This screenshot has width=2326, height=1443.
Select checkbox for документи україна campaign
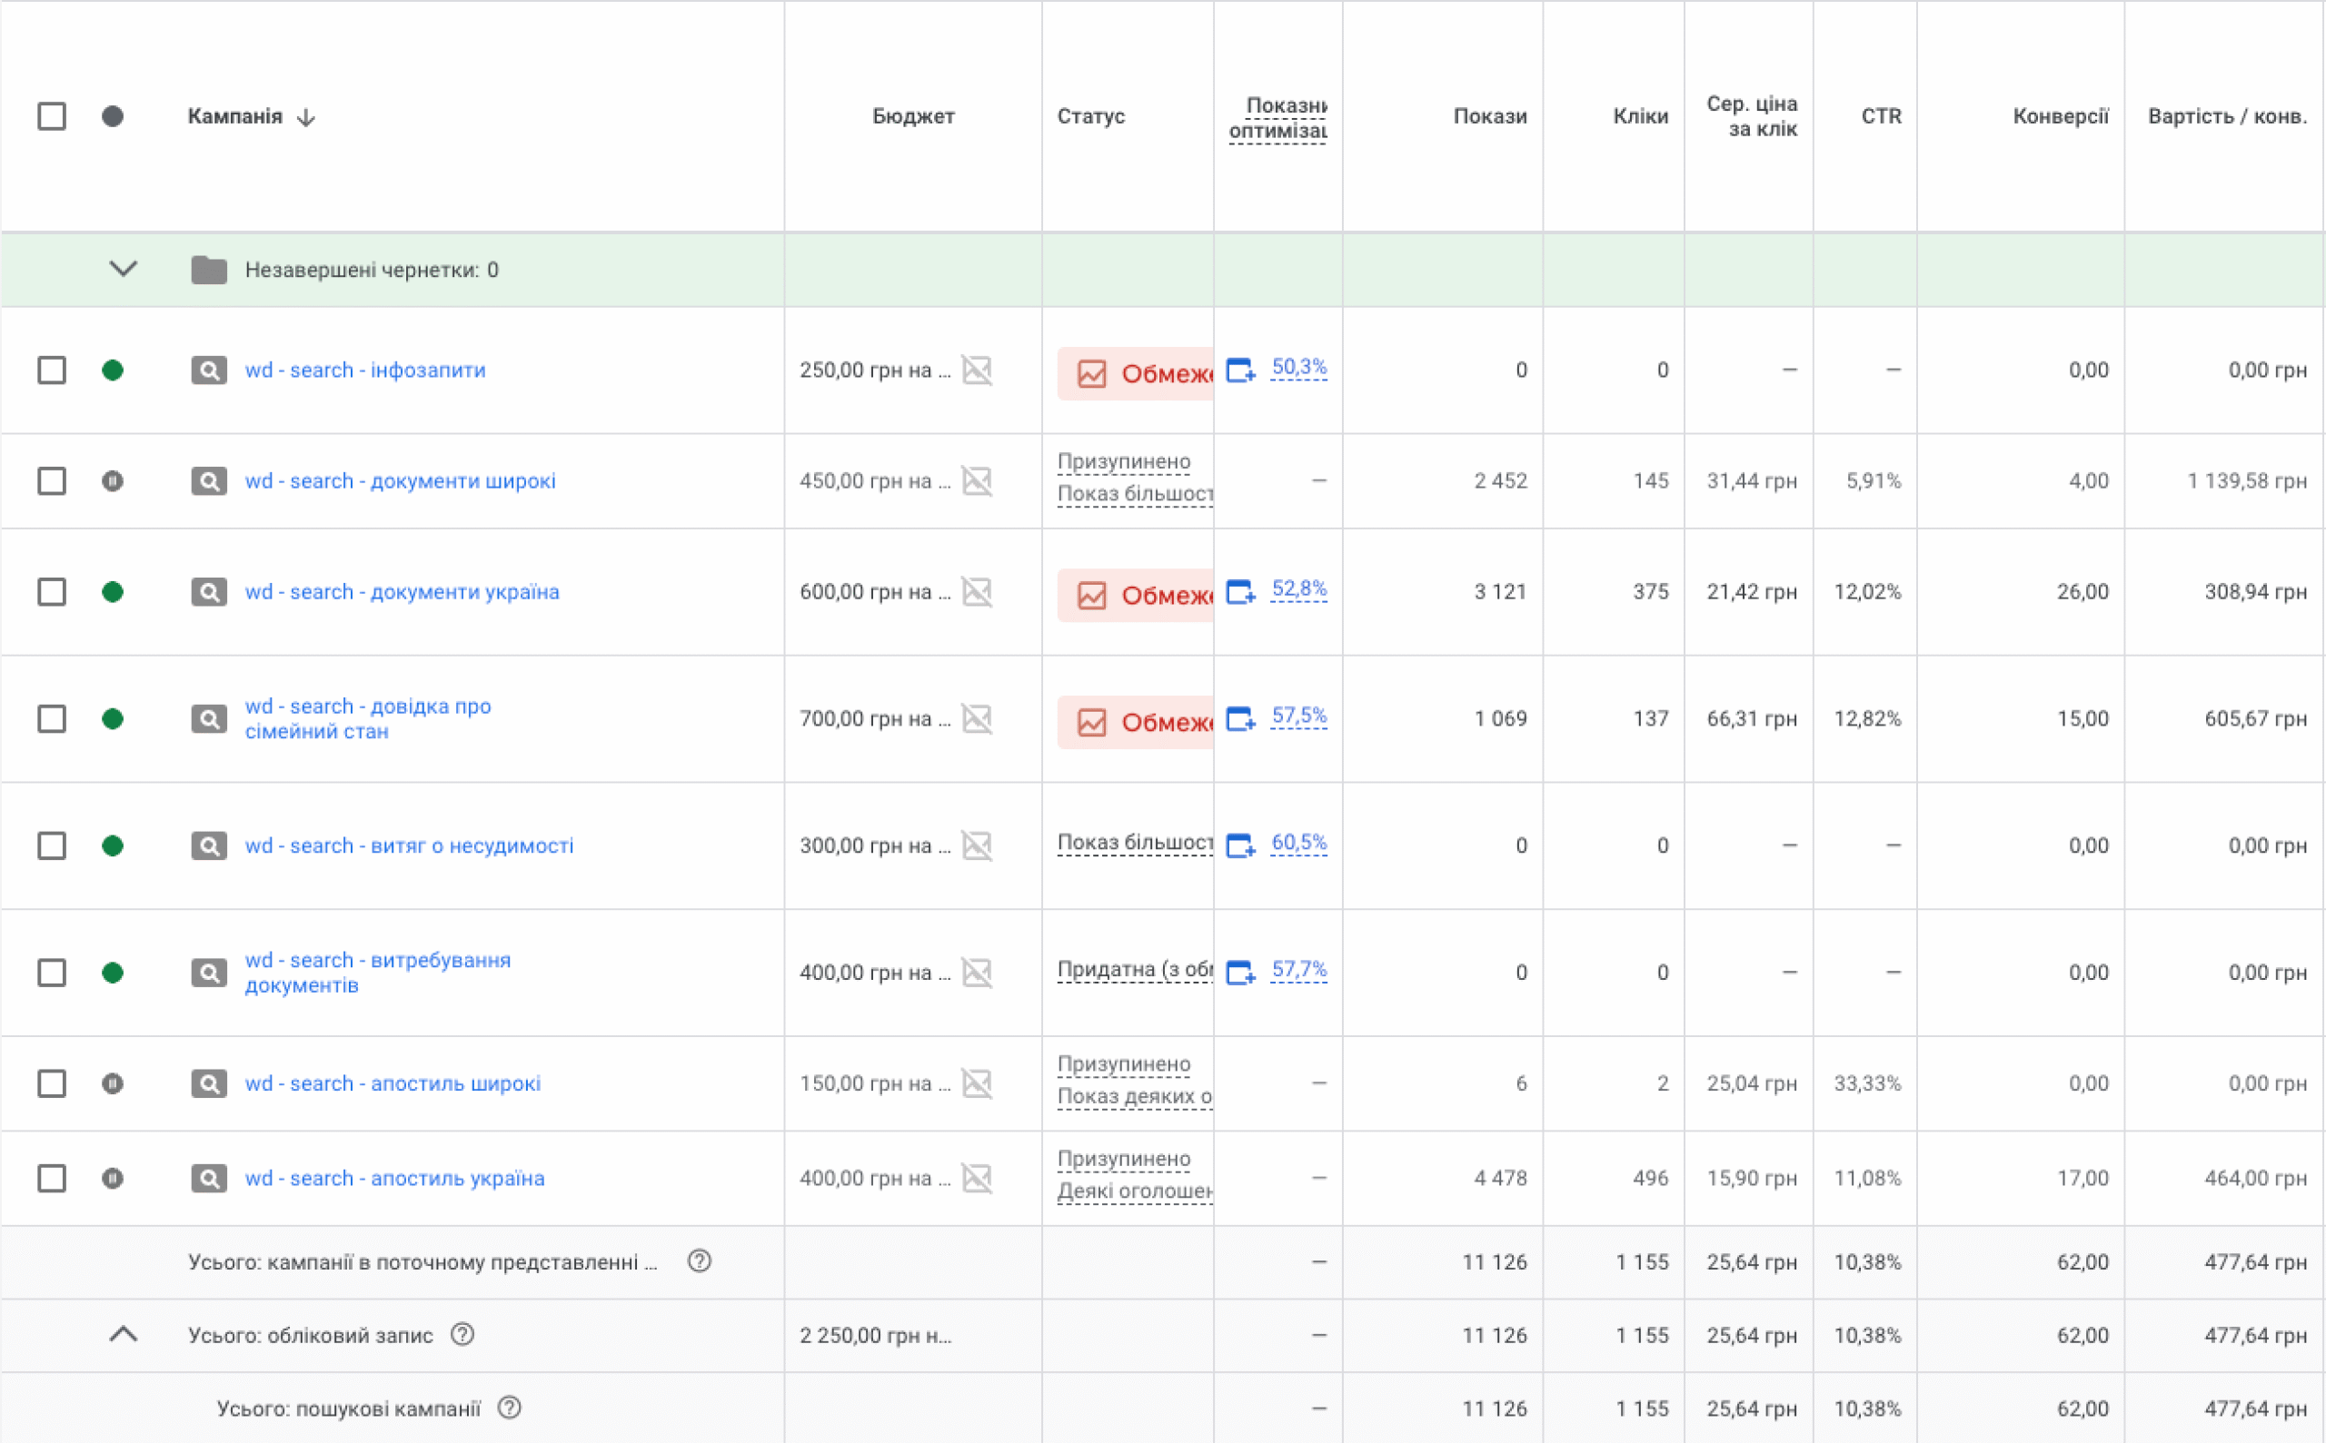click(52, 592)
